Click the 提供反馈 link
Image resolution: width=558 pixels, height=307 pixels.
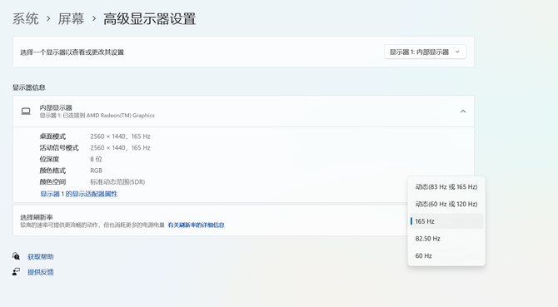pyautogui.click(x=41, y=272)
